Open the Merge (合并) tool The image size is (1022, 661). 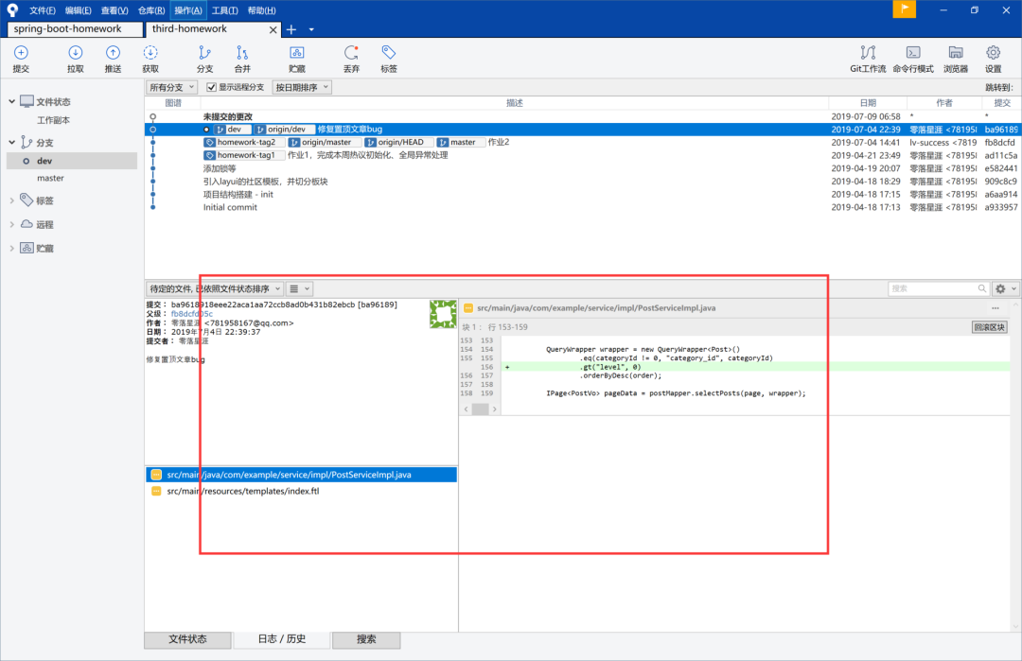[242, 59]
